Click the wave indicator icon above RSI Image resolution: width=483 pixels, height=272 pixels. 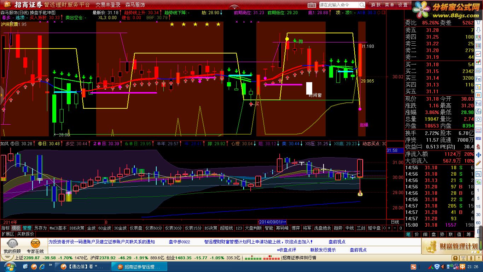[478, 130]
